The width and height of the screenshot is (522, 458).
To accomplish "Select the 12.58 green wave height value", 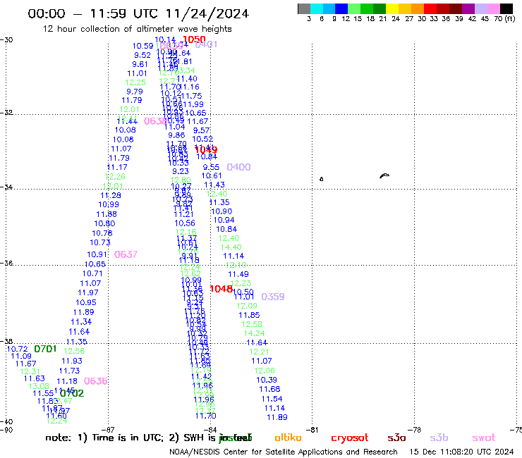I will 252,324.
